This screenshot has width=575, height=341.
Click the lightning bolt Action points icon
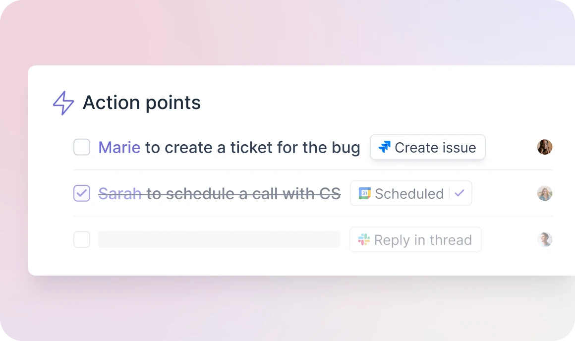point(63,103)
